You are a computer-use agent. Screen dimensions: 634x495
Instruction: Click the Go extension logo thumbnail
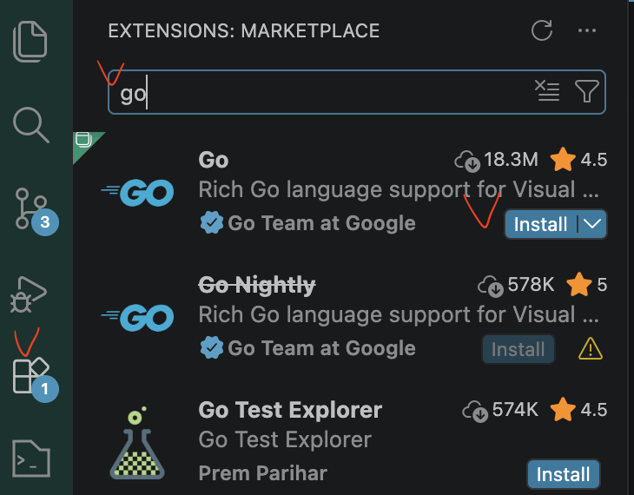(x=137, y=193)
